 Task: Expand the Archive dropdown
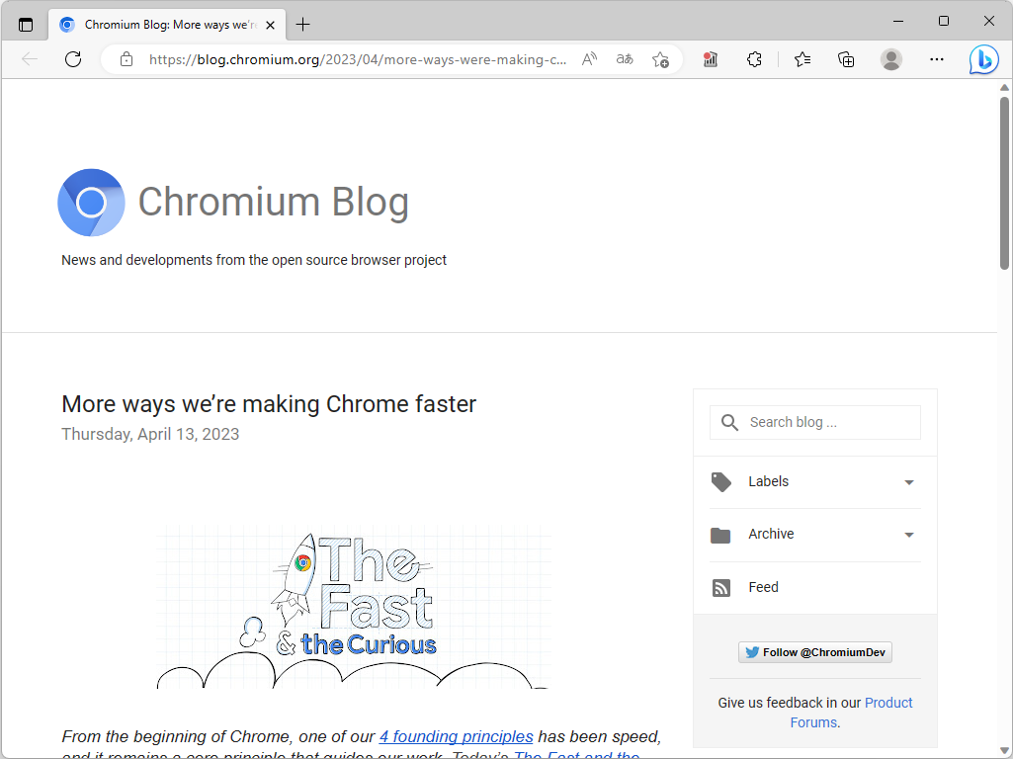[908, 535]
